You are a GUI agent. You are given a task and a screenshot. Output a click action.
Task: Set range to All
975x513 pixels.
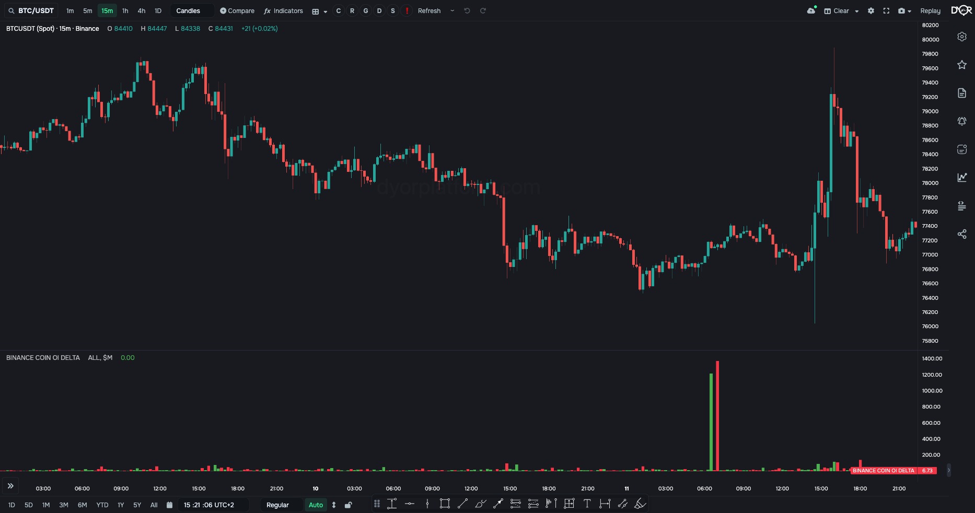[154, 505]
